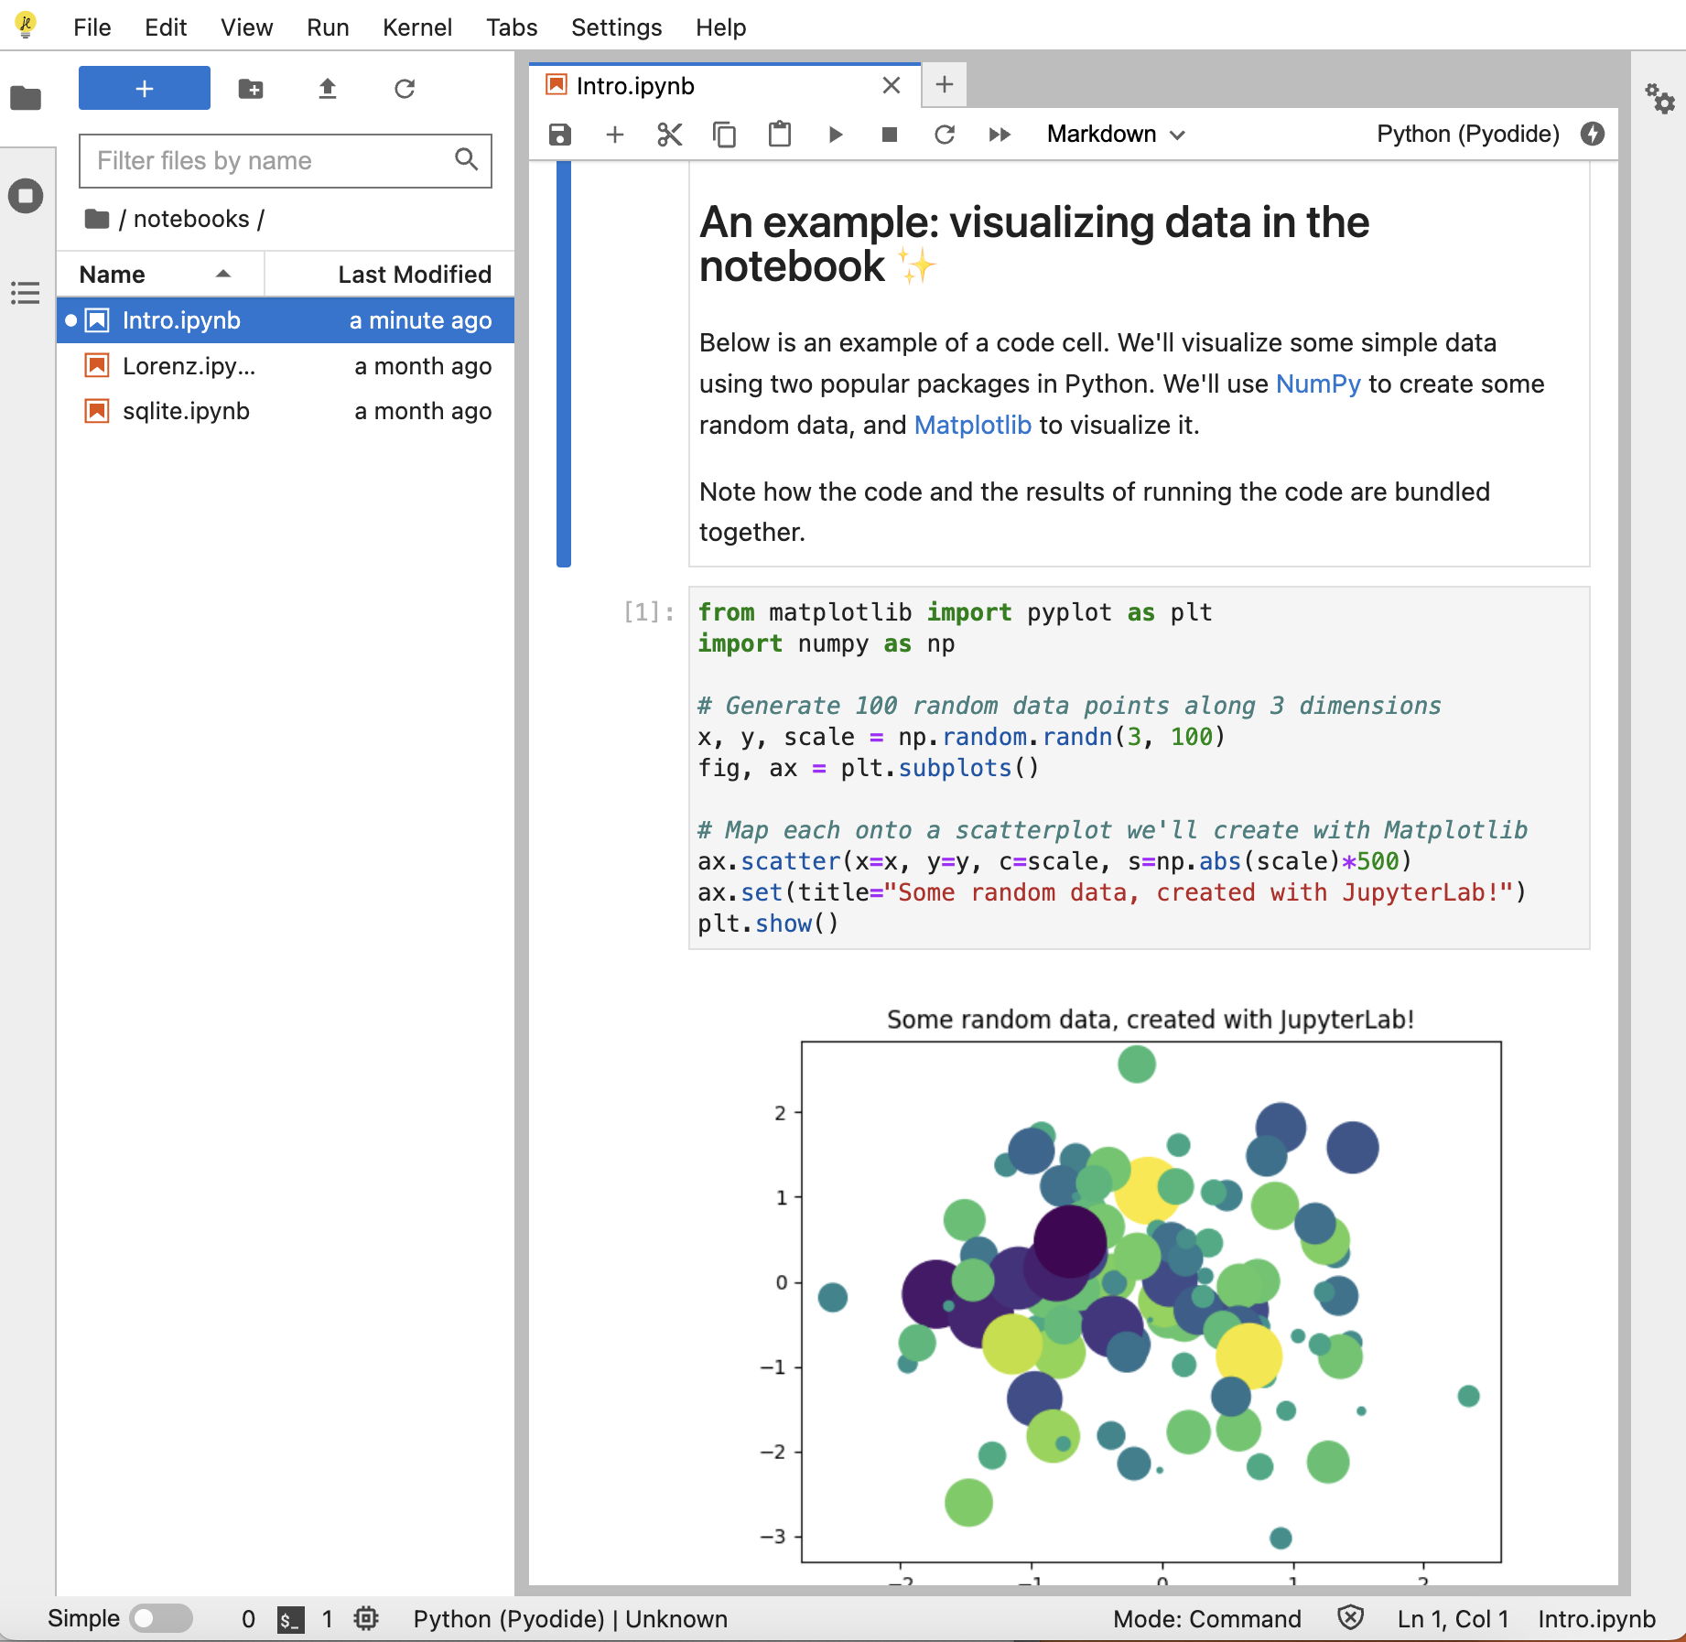The image size is (1686, 1642).
Task: Select Lorenz.ipynb in the file list
Action: click(286, 366)
